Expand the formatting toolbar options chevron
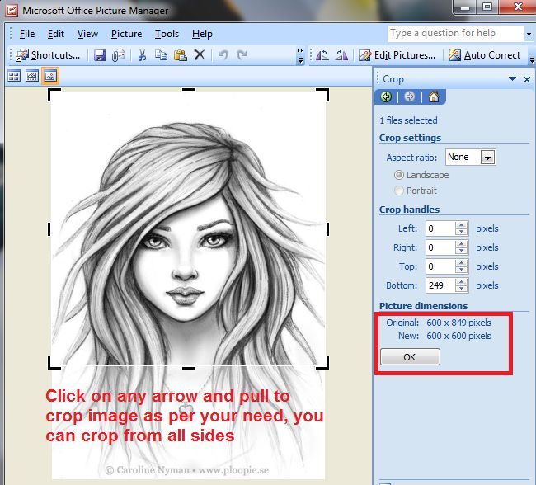Image resolution: width=536 pixels, height=485 pixels. click(x=532, y=57)
